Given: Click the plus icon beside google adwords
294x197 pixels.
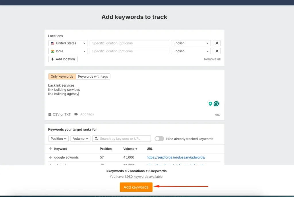Looking at the screenshot, I should coord(50,157).
